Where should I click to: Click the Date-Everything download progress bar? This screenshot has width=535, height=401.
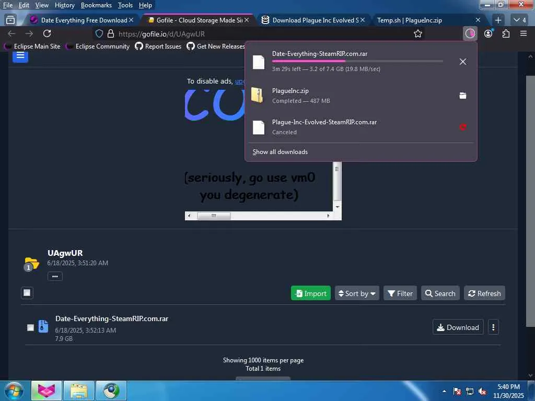(x=357, y=61)
